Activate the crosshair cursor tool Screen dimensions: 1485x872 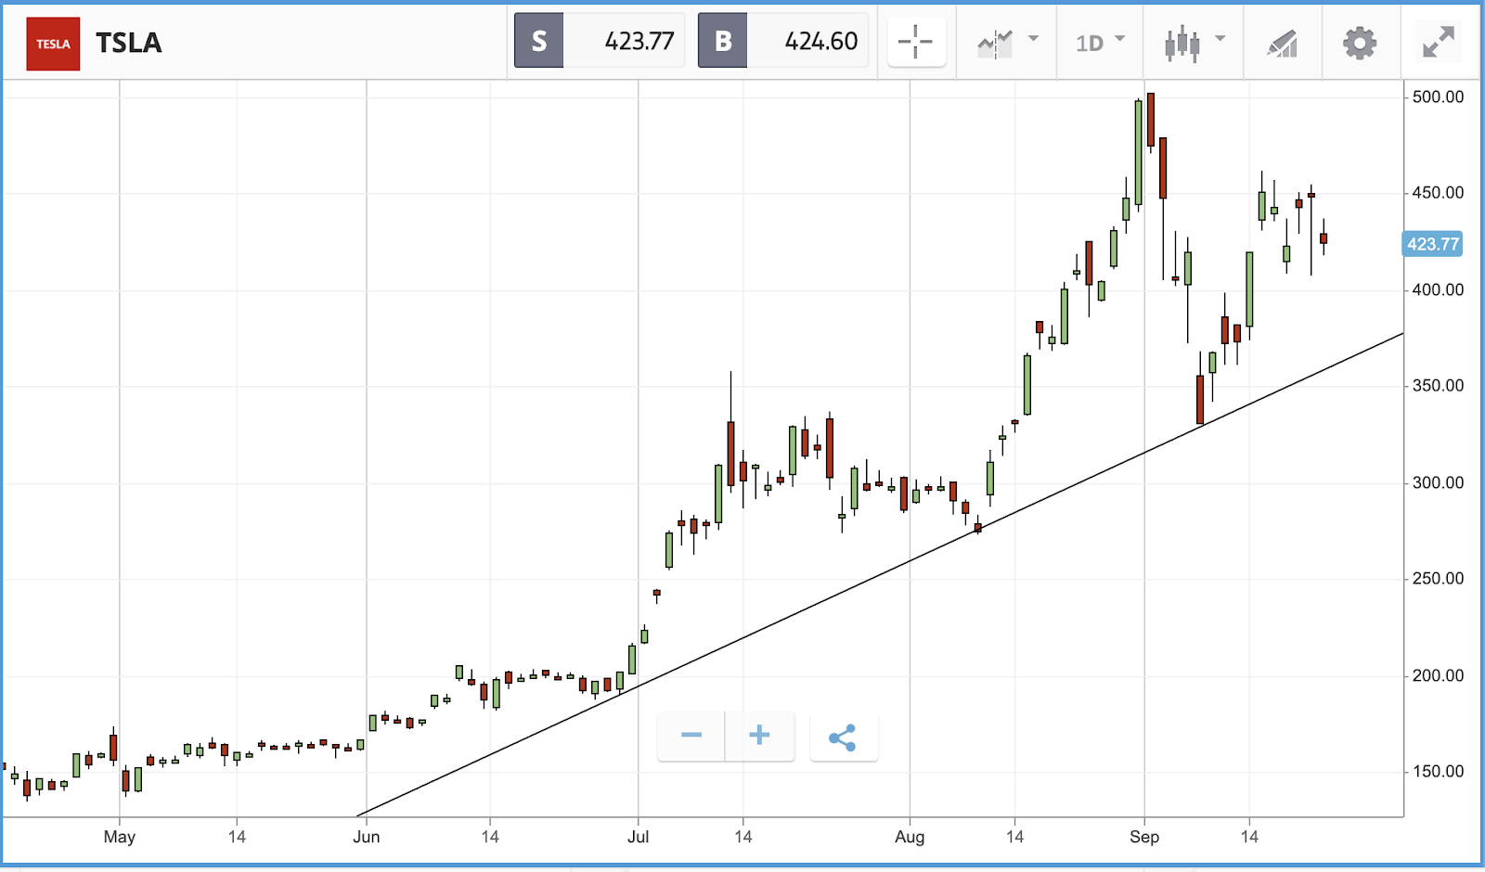[915, 42]
